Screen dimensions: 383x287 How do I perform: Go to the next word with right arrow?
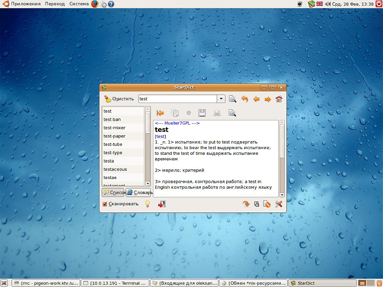point(268,99)
